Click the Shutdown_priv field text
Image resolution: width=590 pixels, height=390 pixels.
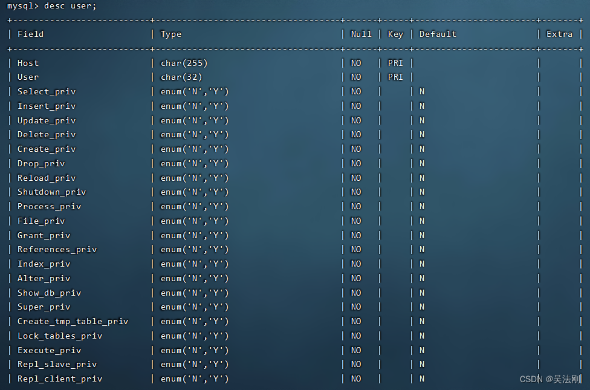click(51, 192)
